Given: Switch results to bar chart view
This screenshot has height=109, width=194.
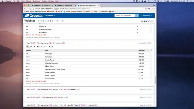Looking at the screenshot, I should click(31, 46).
